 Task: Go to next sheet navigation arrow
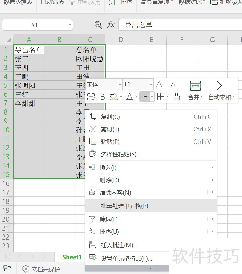tap(32, 257)
